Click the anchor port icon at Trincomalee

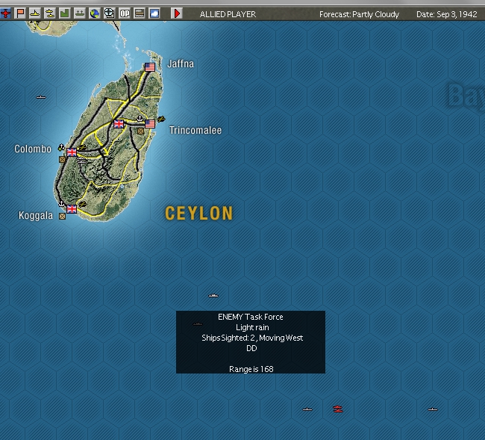140,118
